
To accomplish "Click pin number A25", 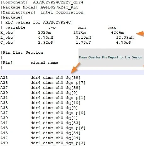I will pos(4,83).
